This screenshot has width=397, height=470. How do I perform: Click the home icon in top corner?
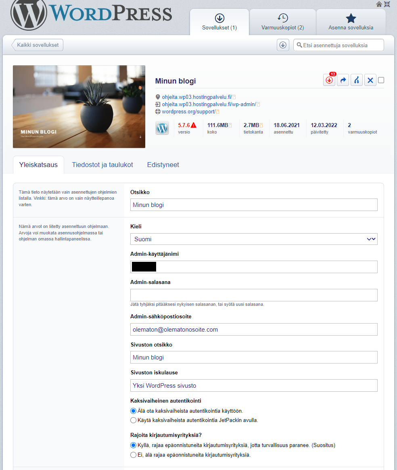coord(379,4)
